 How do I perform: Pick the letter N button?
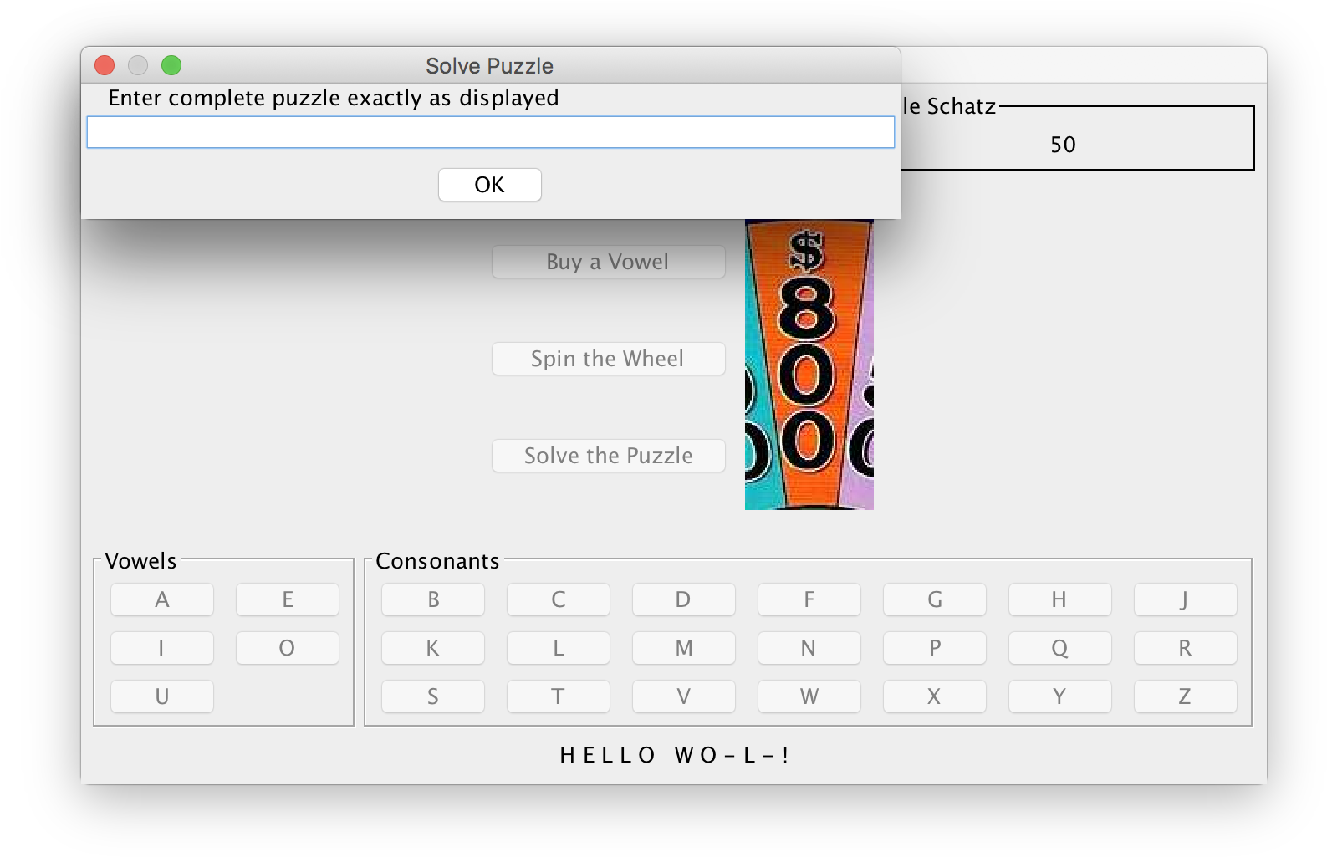809,648
